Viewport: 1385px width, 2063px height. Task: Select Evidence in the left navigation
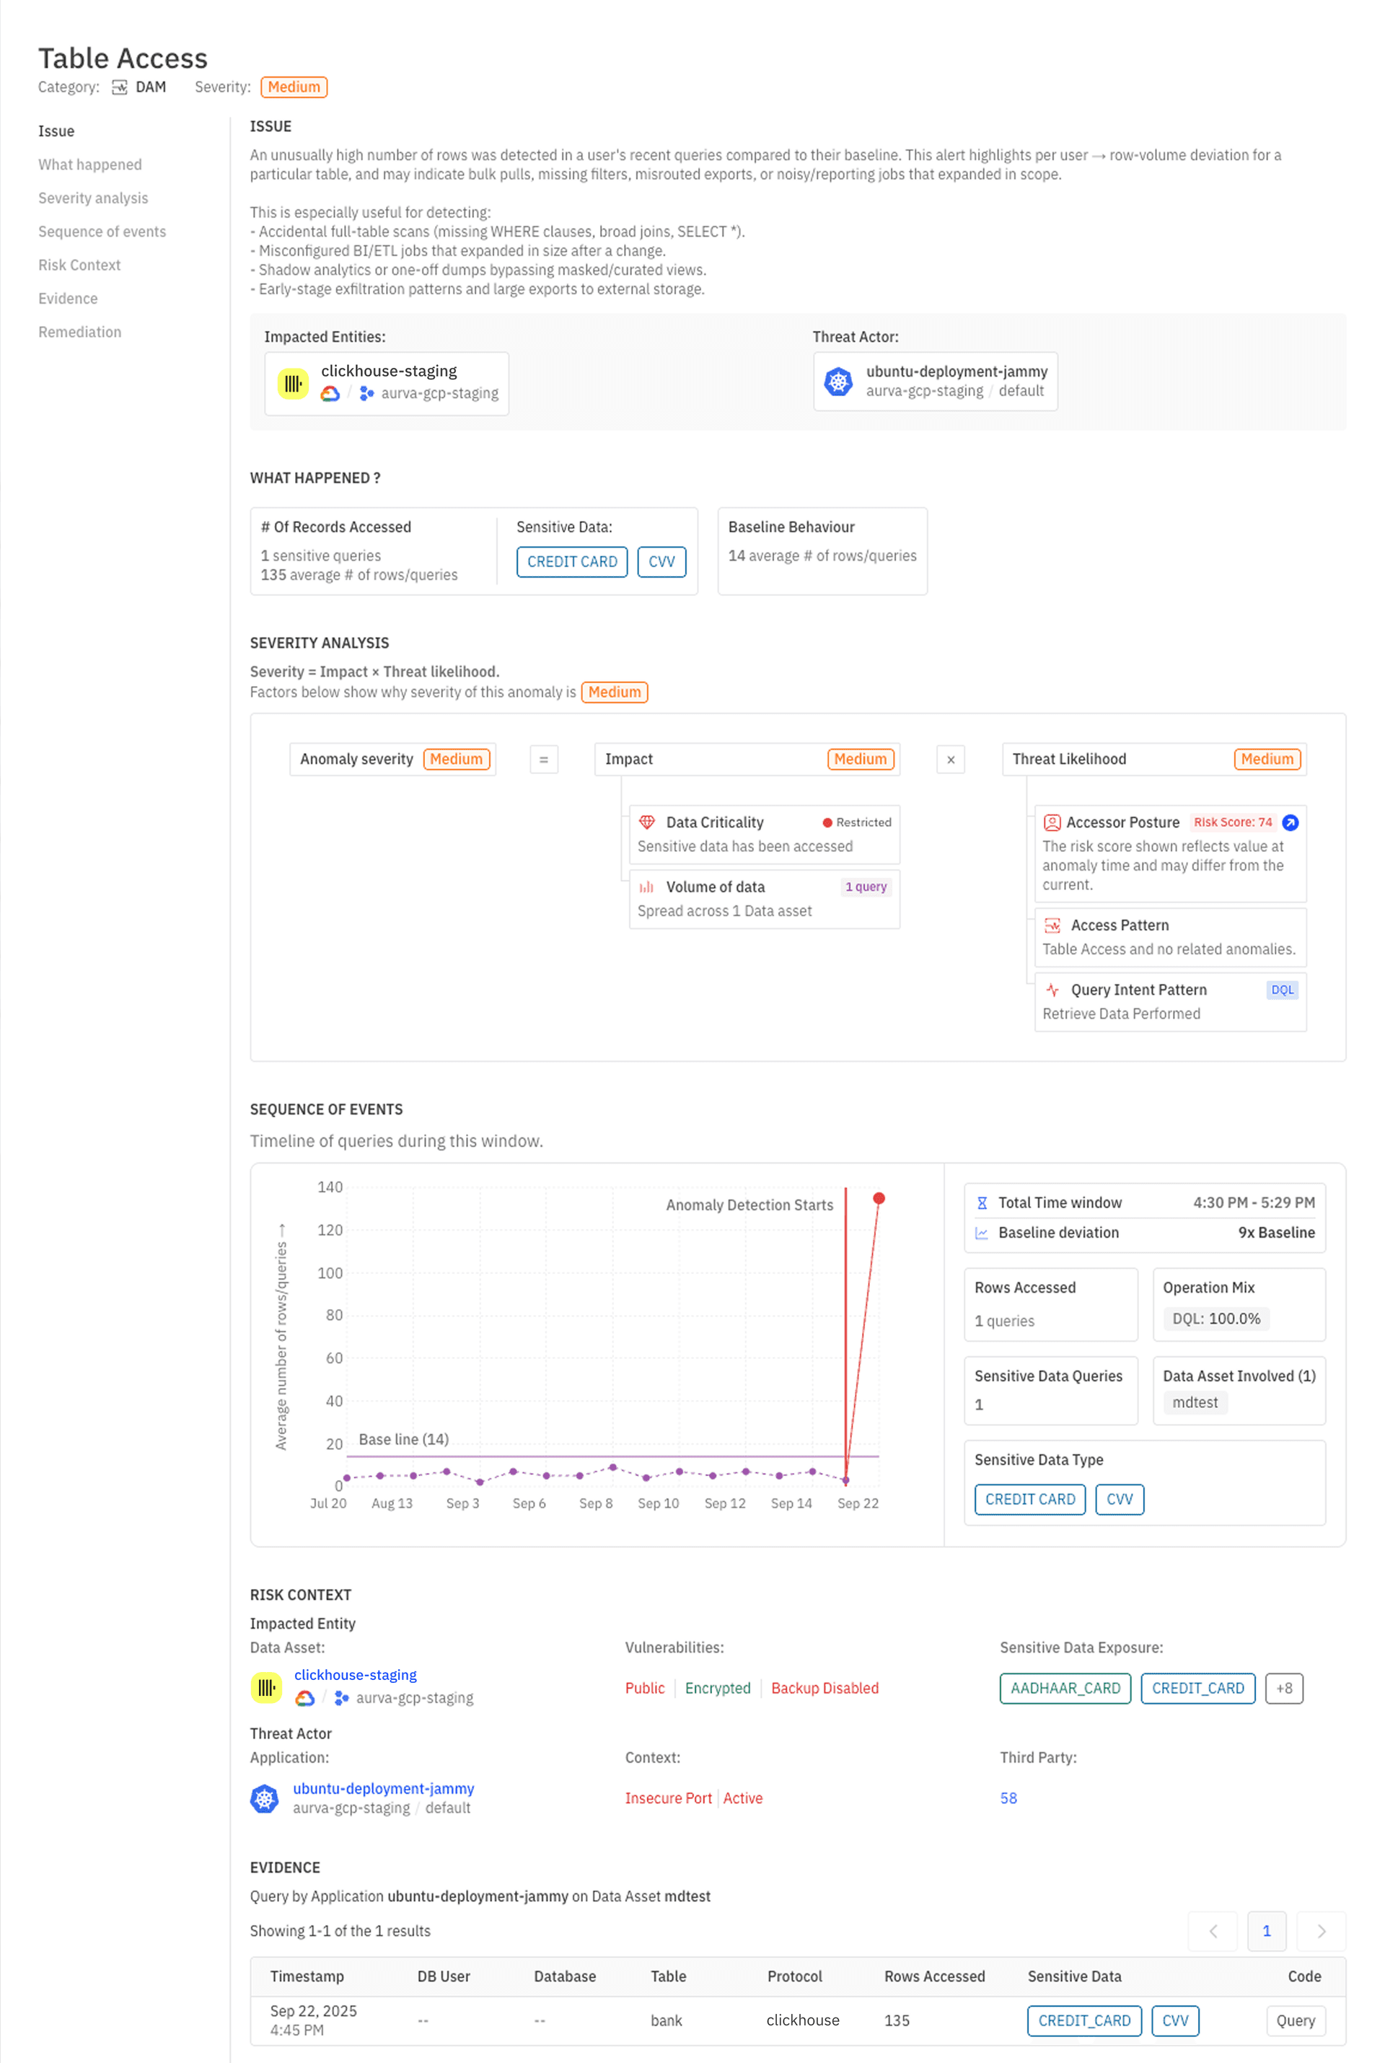click(68, 299)
